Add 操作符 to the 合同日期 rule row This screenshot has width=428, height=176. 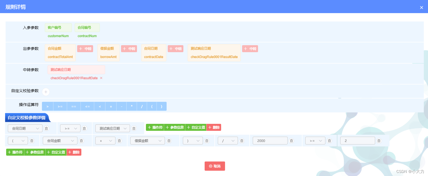point(155,127)
